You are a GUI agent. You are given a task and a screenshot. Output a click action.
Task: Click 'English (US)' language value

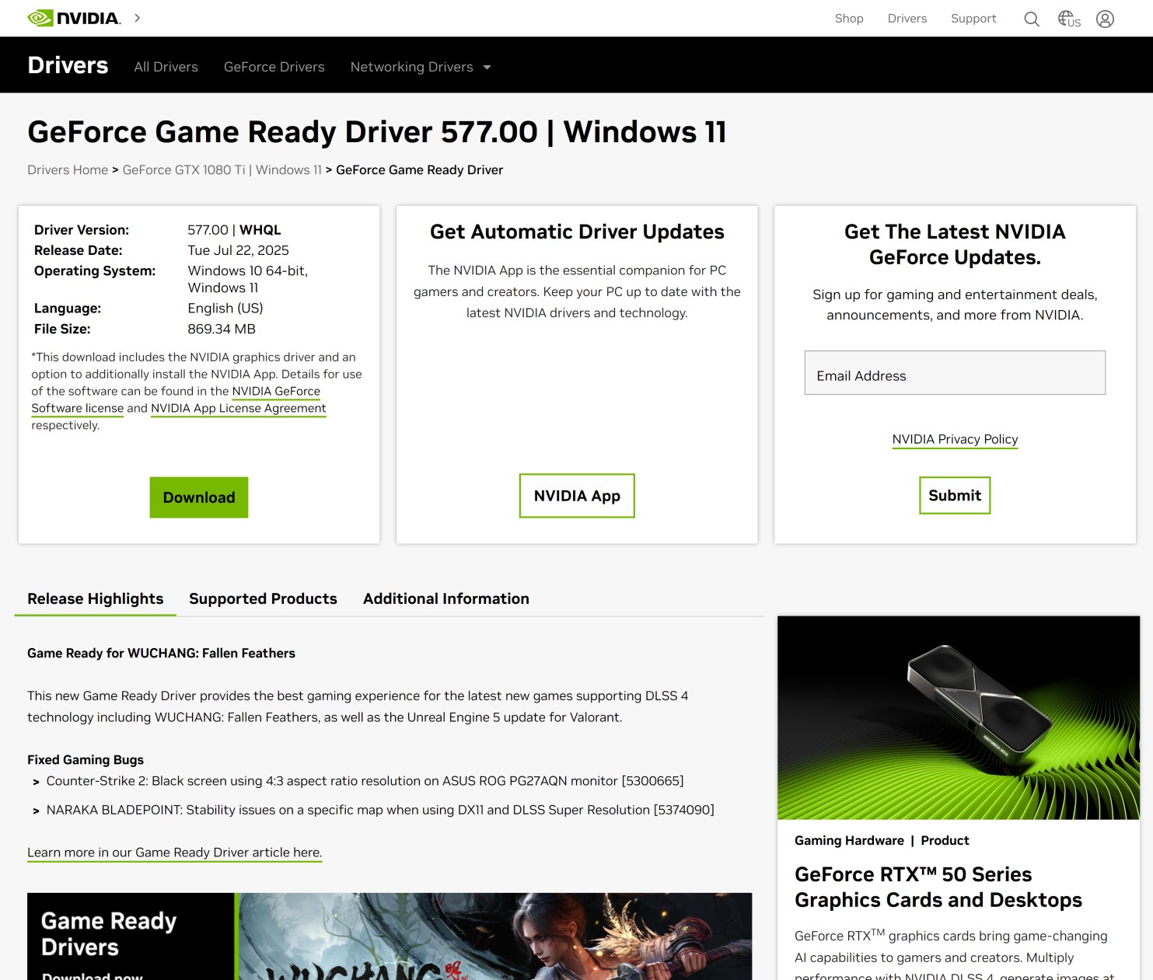[225, 309]
